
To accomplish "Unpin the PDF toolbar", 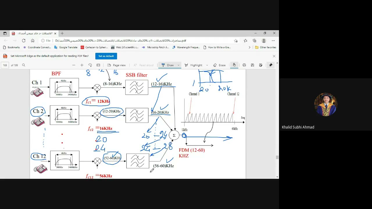I will [271, 65].
